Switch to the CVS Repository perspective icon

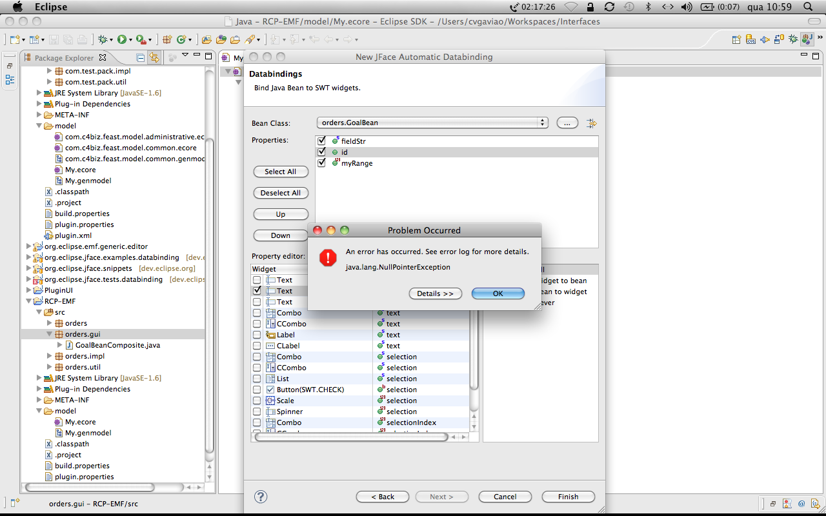click(x=751, y=39)
